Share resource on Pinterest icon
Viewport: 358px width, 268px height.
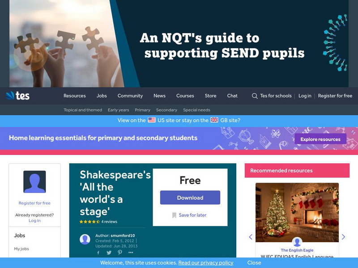(120, 252)
